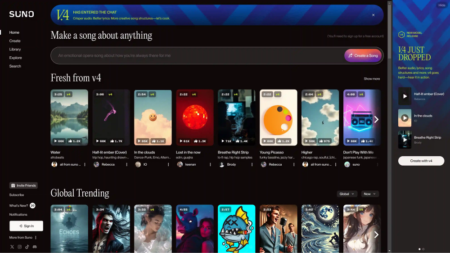Viewport: 450px width, 253px height.
Task: Open the Global region dropdown
Action: [x=346, y=194]
